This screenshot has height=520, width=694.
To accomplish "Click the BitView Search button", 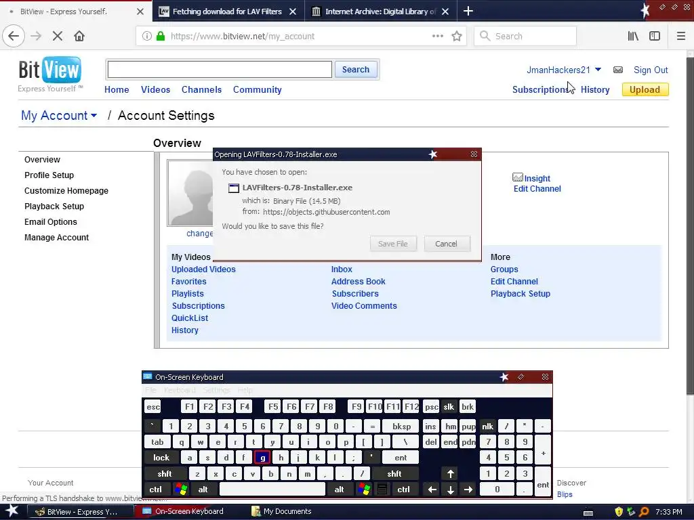I will pos(355,70).
